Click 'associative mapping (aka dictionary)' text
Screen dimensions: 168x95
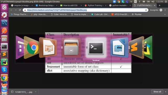[86, 71]
